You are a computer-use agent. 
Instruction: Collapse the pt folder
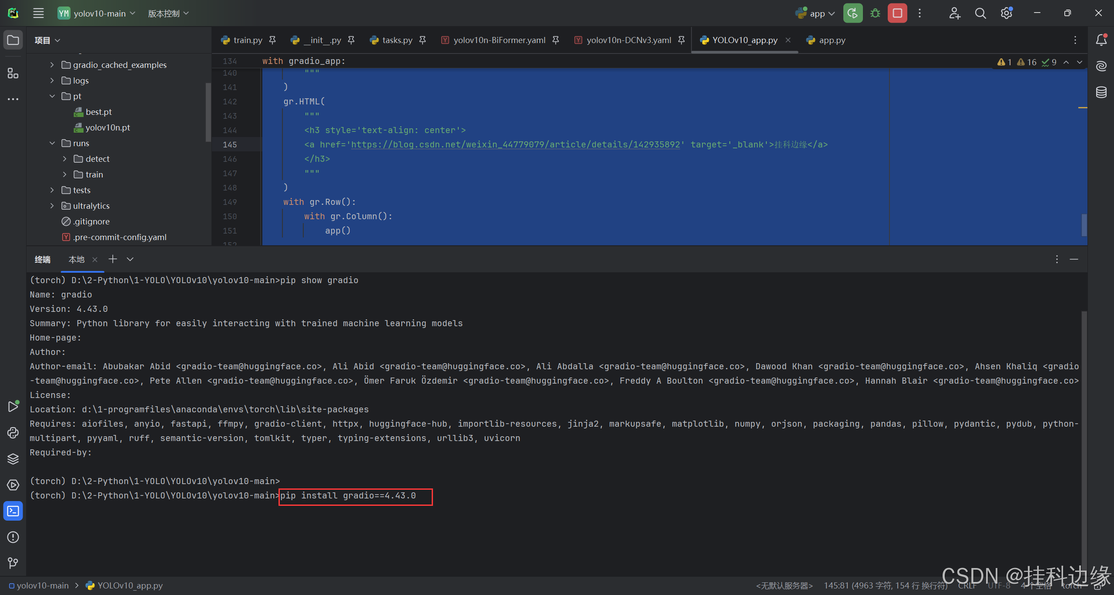pos(52,96)
